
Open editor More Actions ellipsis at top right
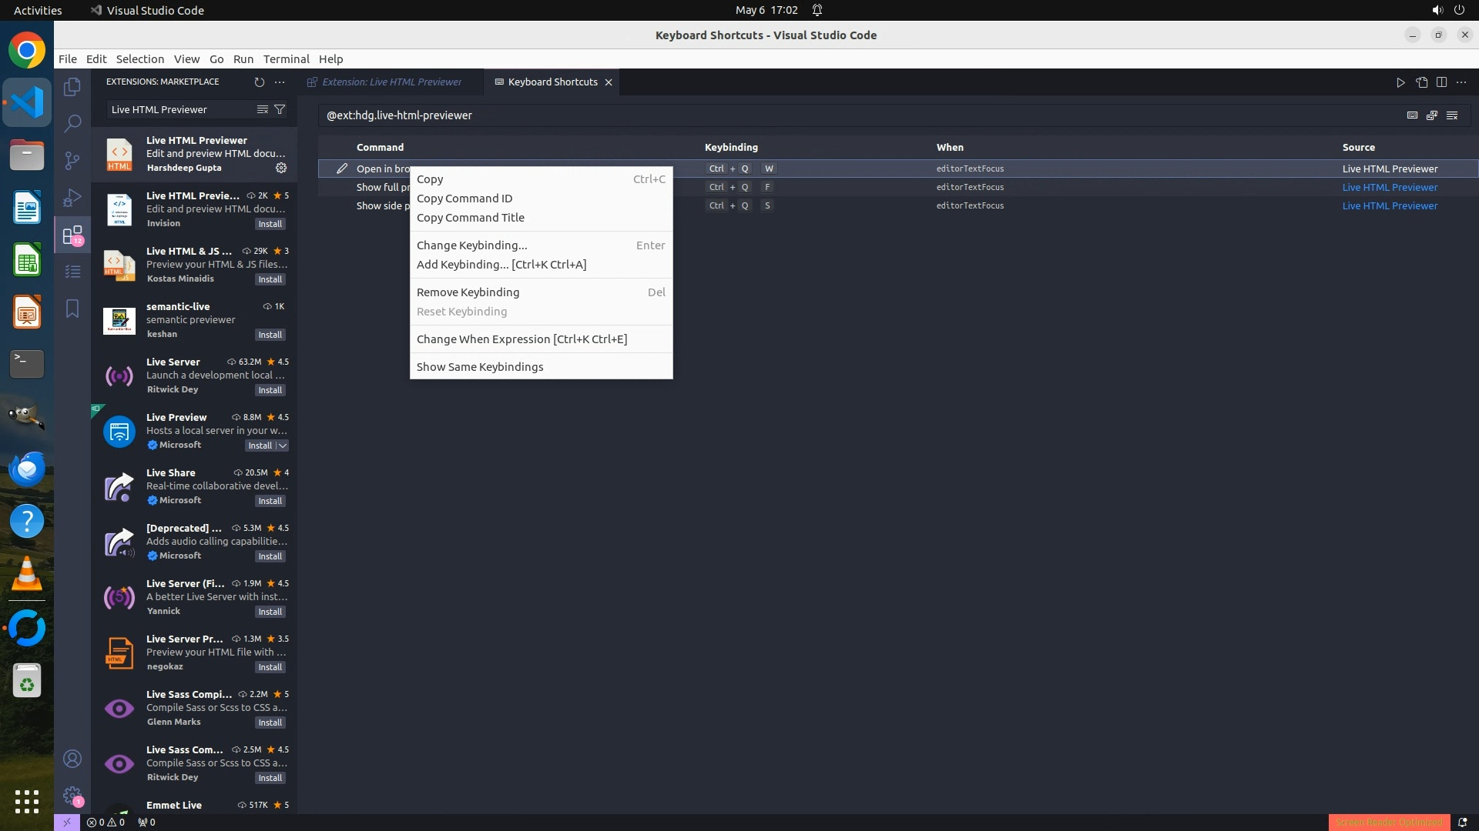(x=1461, y=82)
